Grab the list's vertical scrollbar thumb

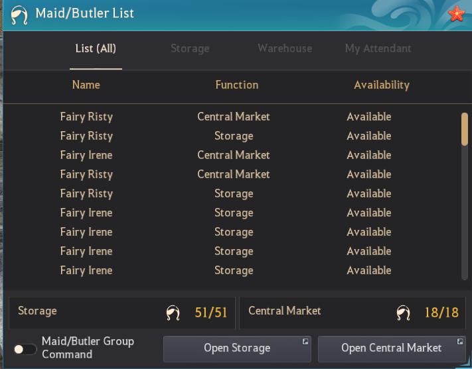coord(465,129)
